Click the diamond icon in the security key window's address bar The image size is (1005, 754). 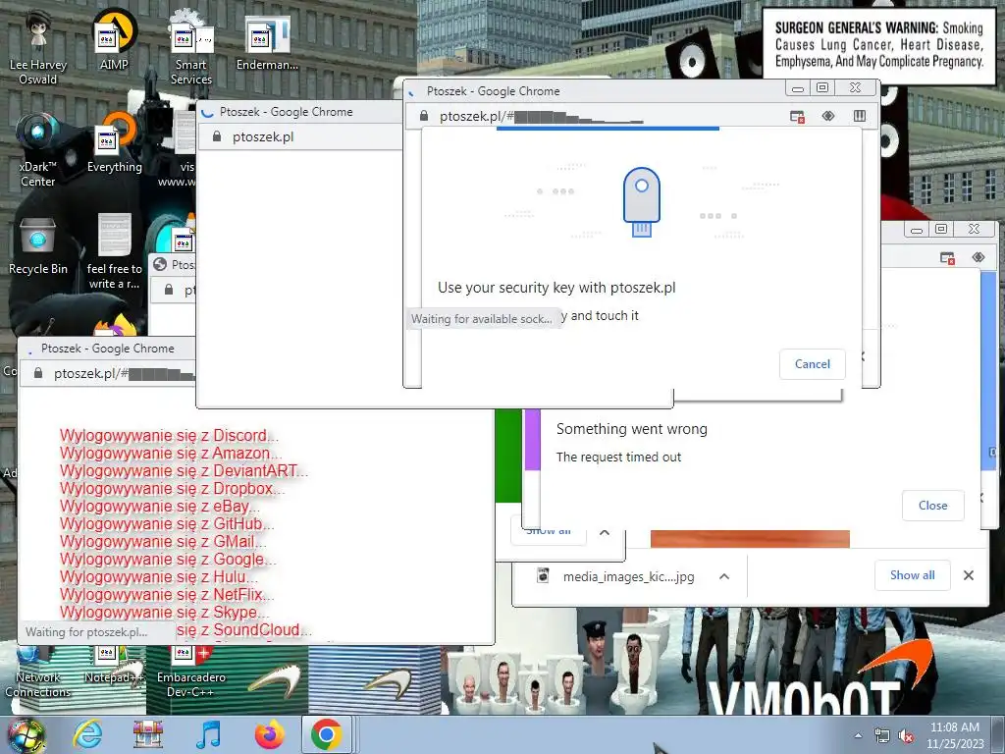(828, 116)
